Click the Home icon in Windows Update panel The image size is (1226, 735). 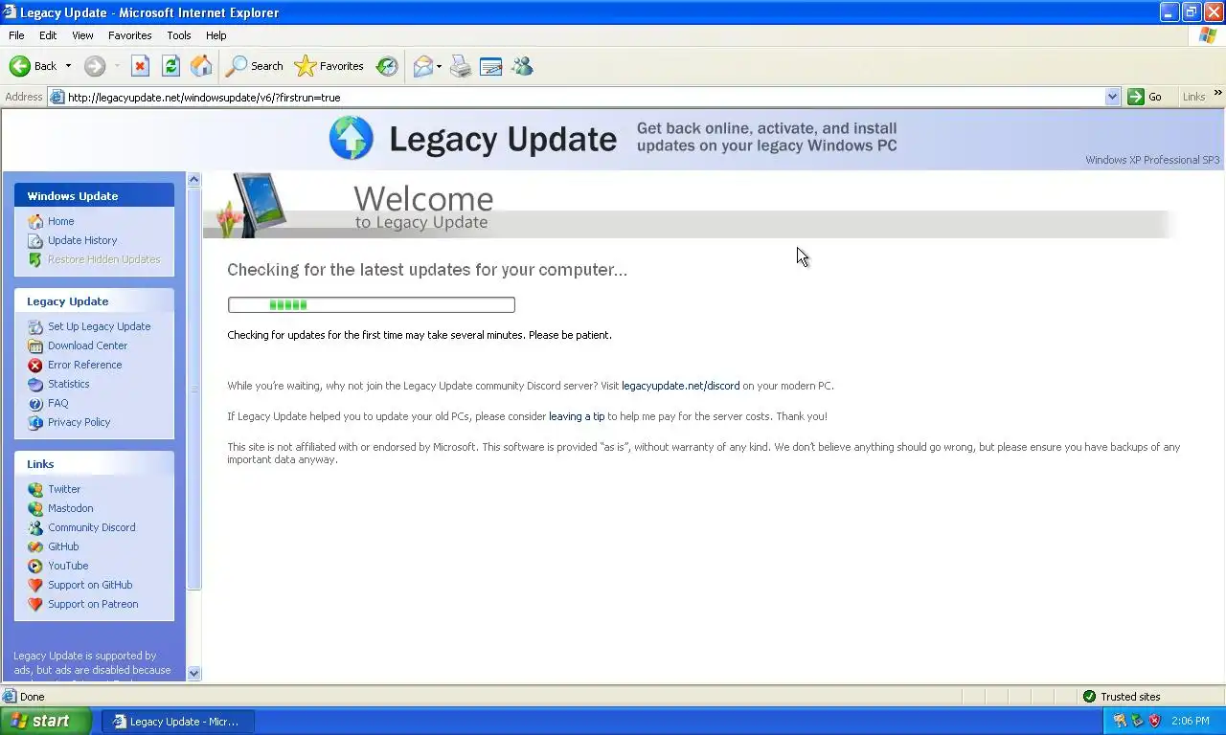pos(35,221)
